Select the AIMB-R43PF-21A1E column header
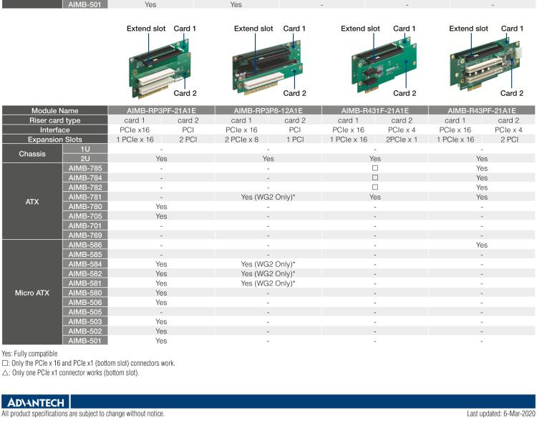The width and height of the screenshot is (537, 423). coord(482,111)
